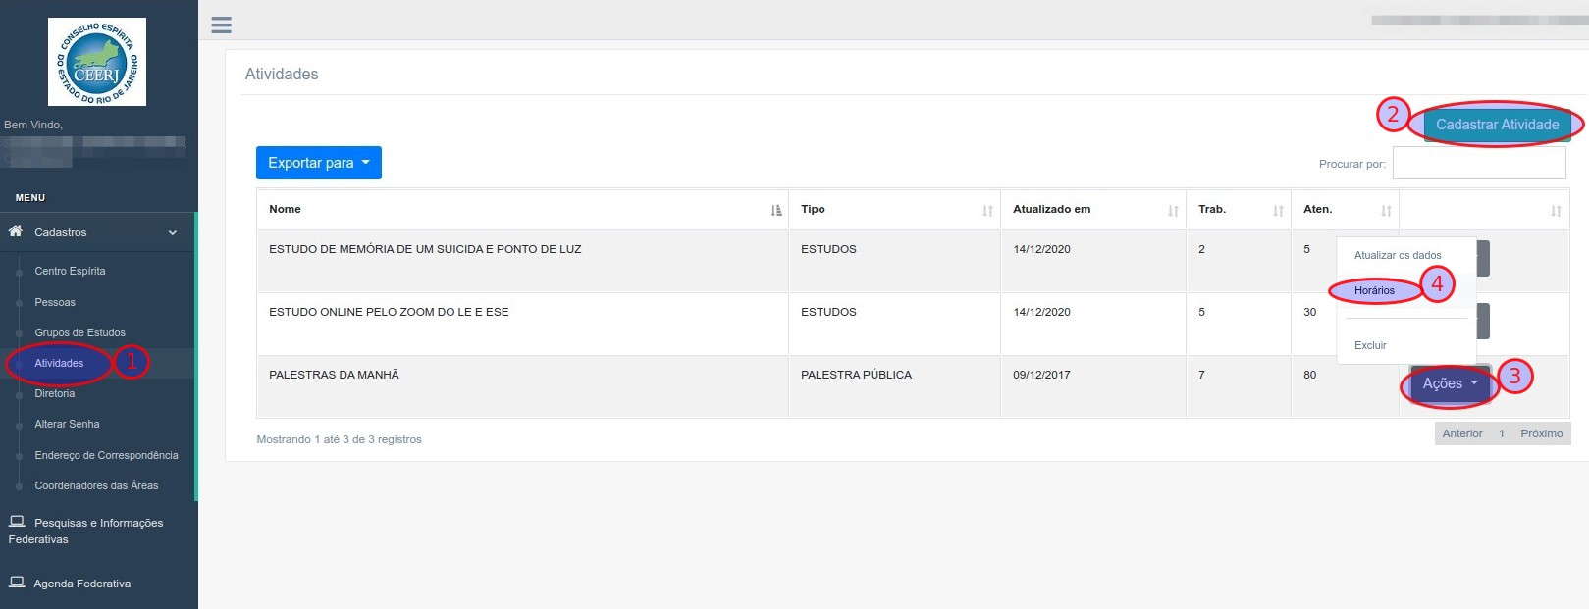
Task: Sort the last unnamed column arrow icon
Action: [x=1556, y=210]
